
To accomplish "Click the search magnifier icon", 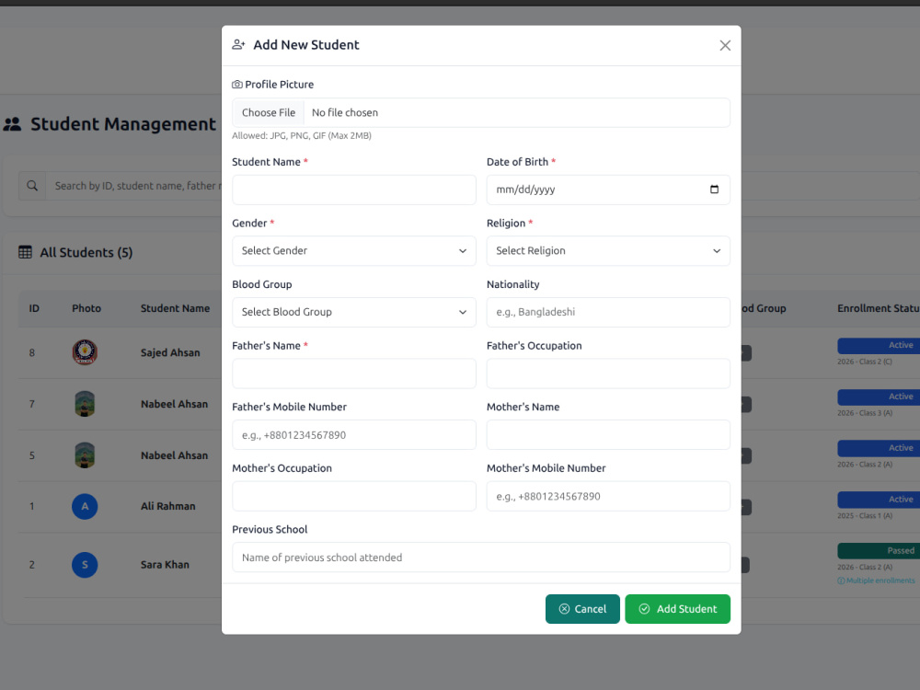I will (32, 186).
